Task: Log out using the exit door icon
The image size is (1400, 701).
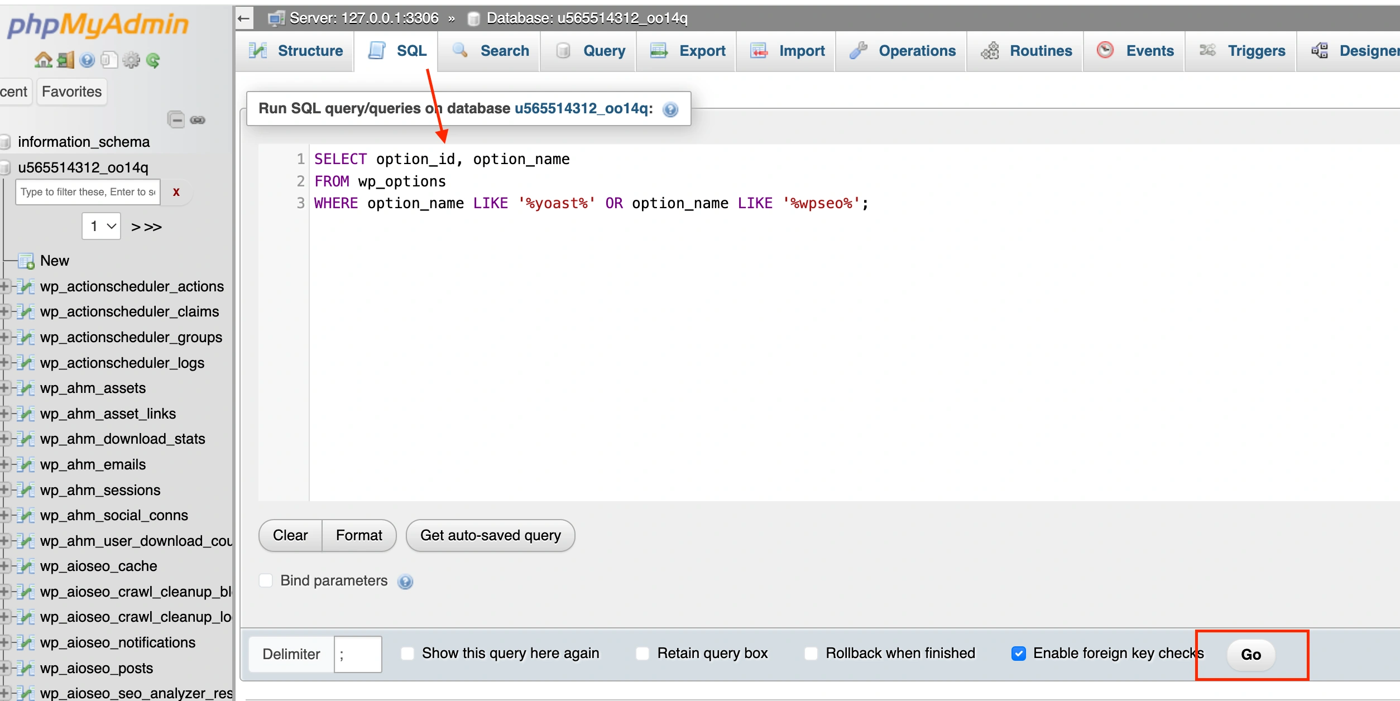Action: 65,60
